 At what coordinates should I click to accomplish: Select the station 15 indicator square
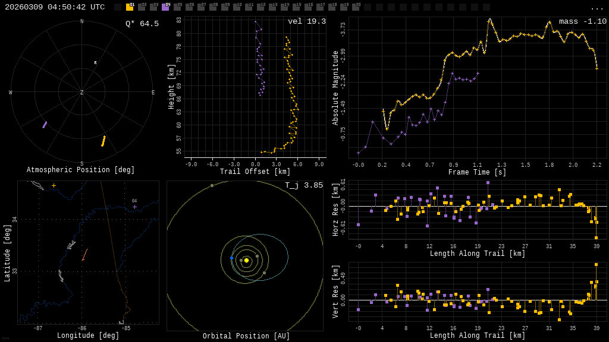point(296,7)
